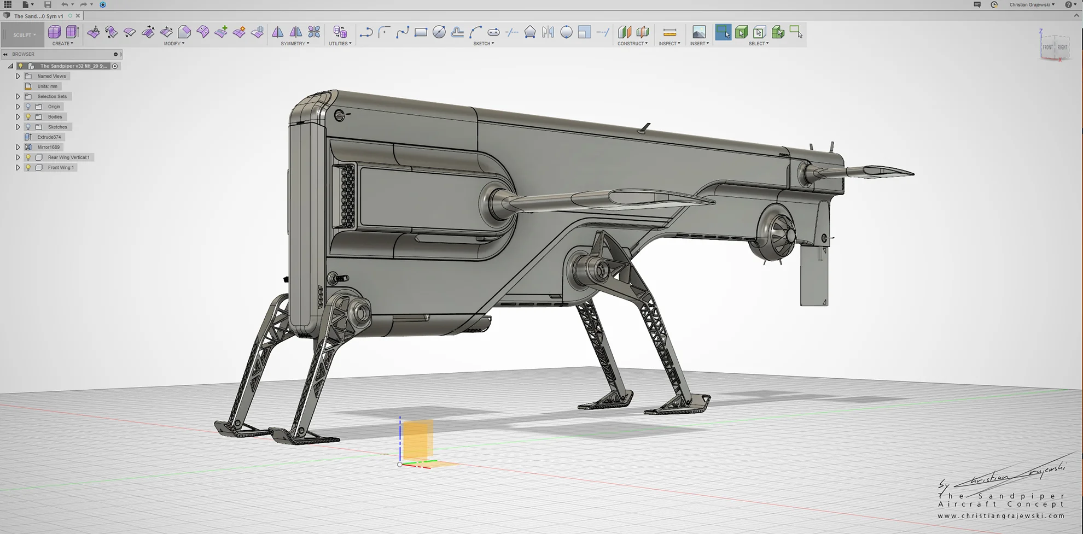Pick the sketch Circle tool
Screen dimensions: 1083x534
point(439,32)
